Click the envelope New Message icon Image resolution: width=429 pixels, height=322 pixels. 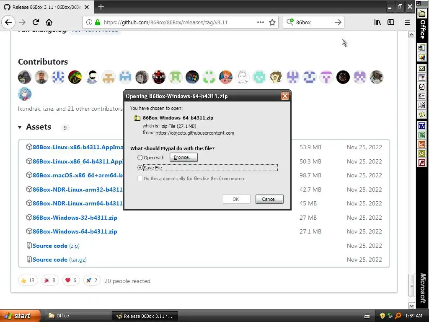[x=422, y=68]
